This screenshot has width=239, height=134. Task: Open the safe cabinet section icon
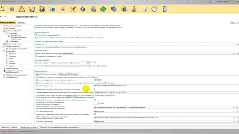124,9
